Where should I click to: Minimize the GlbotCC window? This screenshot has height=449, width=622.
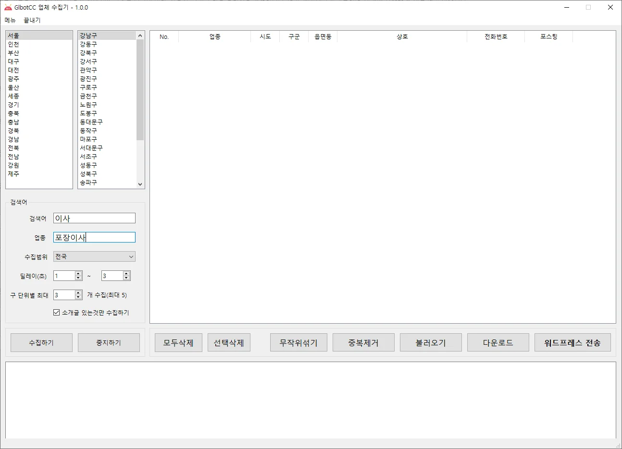(x=567, y=7)
